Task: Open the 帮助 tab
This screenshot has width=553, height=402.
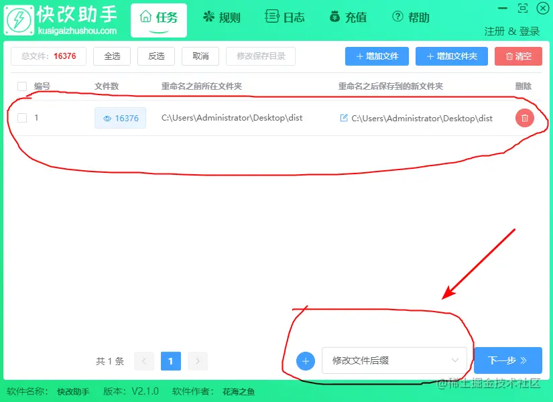Action: coord(411,17)
